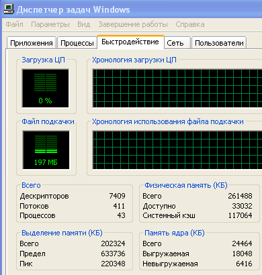Click the Выгружаемая value 18048

coord(242,254)
